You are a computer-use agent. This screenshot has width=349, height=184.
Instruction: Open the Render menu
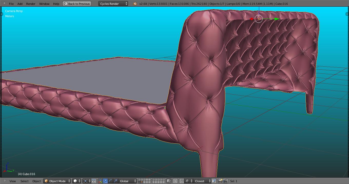31,4
